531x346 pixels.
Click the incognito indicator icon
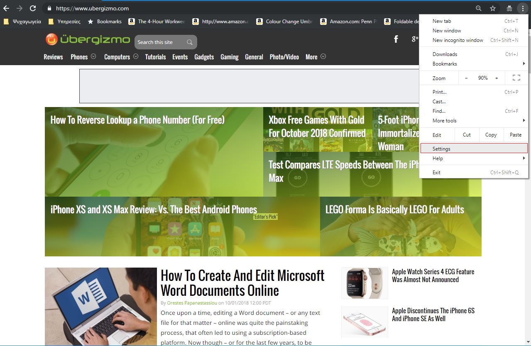(509, 8)
